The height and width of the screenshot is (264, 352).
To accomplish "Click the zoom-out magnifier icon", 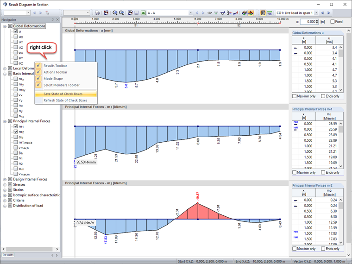I will [121, 13].
